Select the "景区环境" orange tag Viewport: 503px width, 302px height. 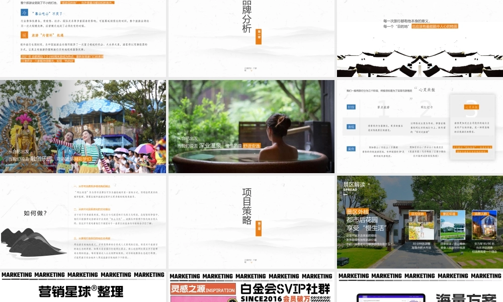pyautogui.click(x=450, y=213)
